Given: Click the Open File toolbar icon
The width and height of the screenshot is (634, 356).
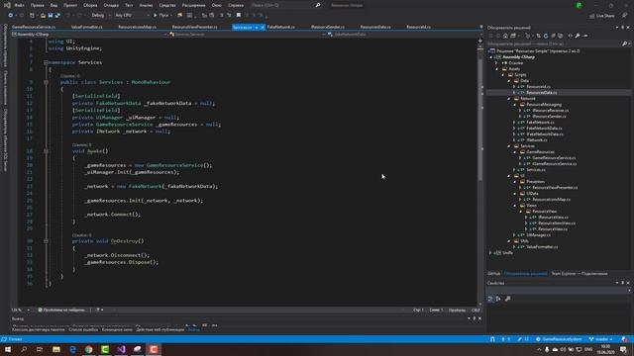Looking at the screenshot, I should point(43,16).
